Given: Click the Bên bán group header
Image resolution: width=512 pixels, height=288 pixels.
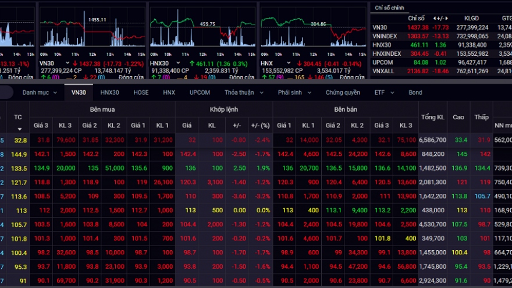Looking at the screenshot, I should coord(346,109).
